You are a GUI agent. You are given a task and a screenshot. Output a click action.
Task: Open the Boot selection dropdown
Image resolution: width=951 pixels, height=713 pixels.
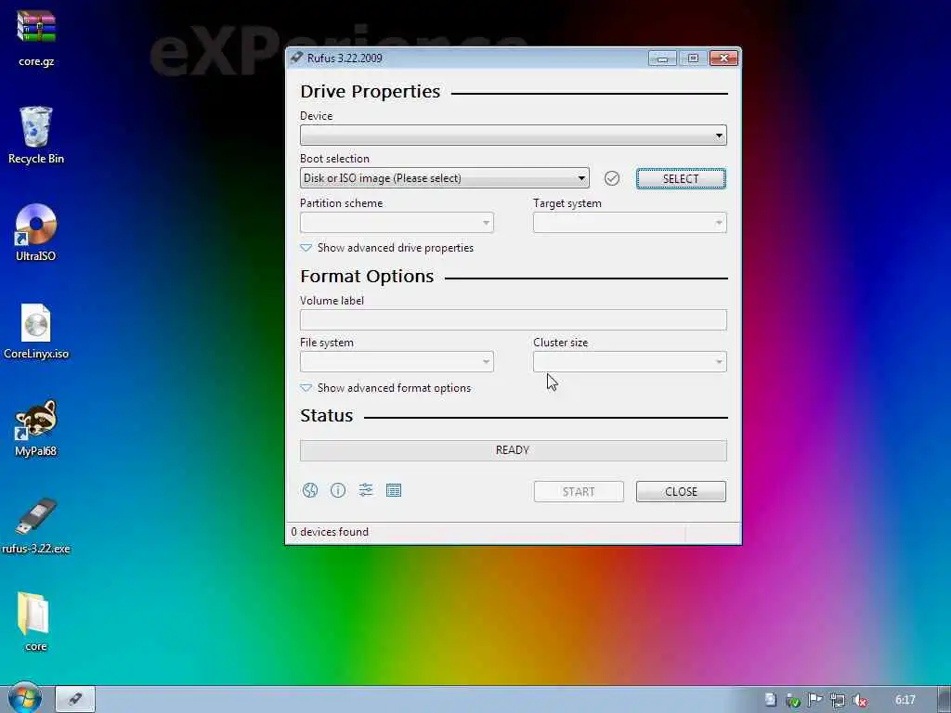point(444,178)
